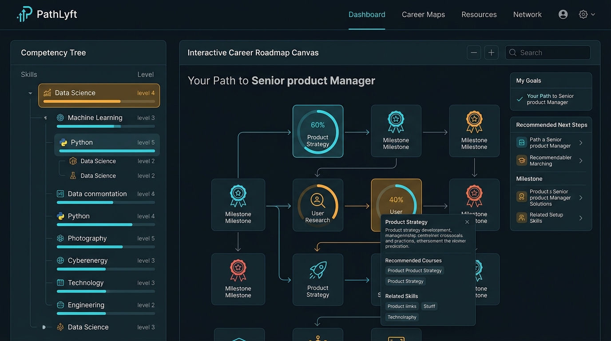The height and width of the screenshot is (341, 611).
Task: Zoom out the canvas with minus button
Action: [474, 52]
